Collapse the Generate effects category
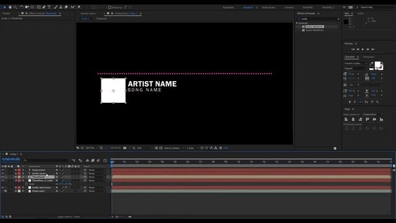Viewport: 396px width, 223px height. pos(297,23)
